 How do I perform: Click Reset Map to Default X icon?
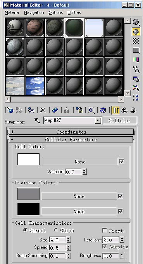(43, 110)
